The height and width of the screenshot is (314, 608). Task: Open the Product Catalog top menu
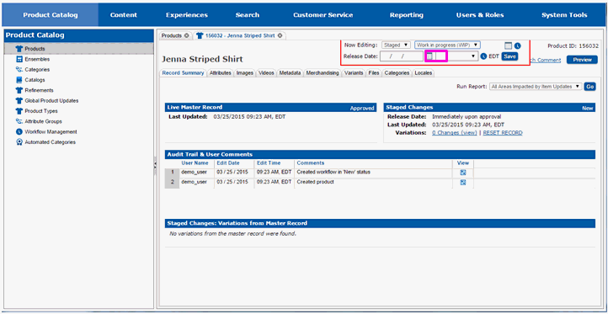tap(51, 15)
